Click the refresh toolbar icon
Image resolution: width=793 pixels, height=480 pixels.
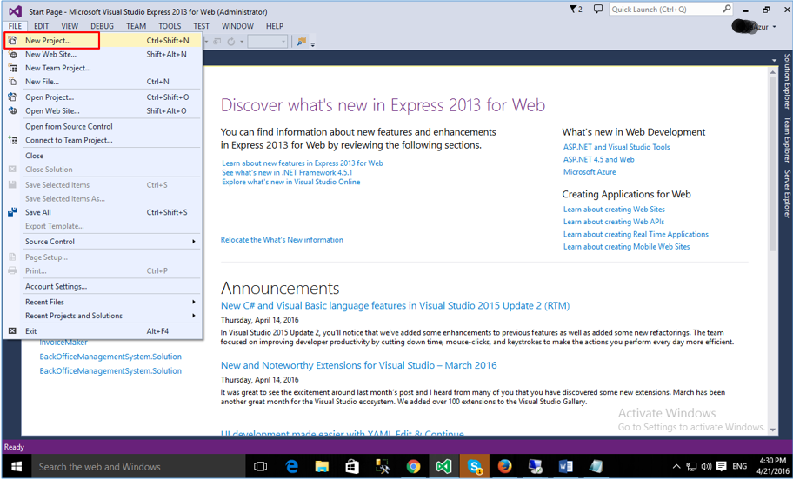pos(231,42)
